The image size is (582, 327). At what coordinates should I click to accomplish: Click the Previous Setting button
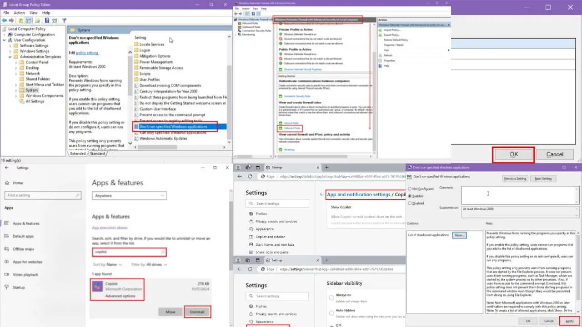point(515,178)
